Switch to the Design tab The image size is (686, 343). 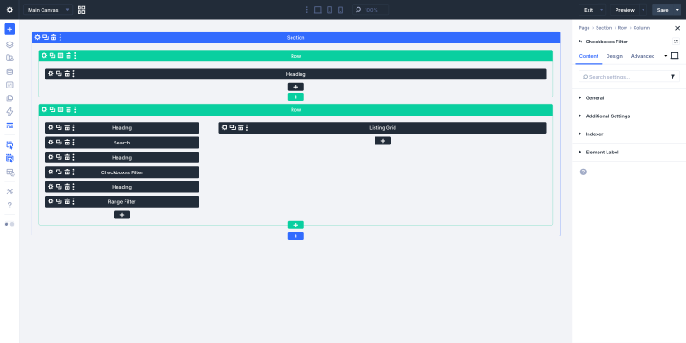pyautogui.click(x=615, y=56)
